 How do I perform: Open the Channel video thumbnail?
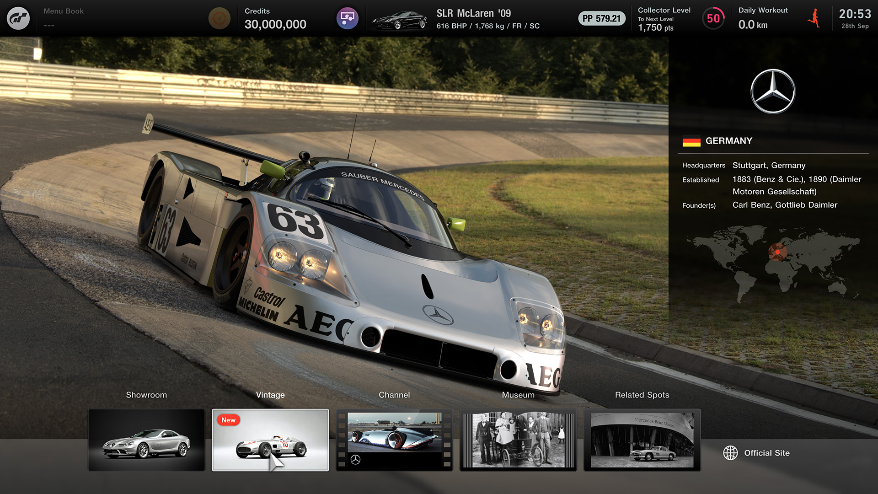pyautogui.click(x=394, y=440)
